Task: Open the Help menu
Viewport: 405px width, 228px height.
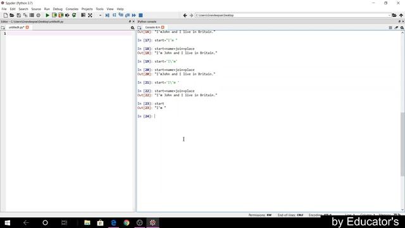Action: 120,9
